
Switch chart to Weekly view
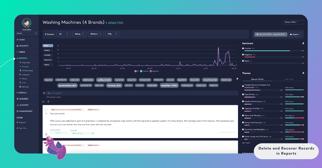pyautogui.click(x=47, y=50)
